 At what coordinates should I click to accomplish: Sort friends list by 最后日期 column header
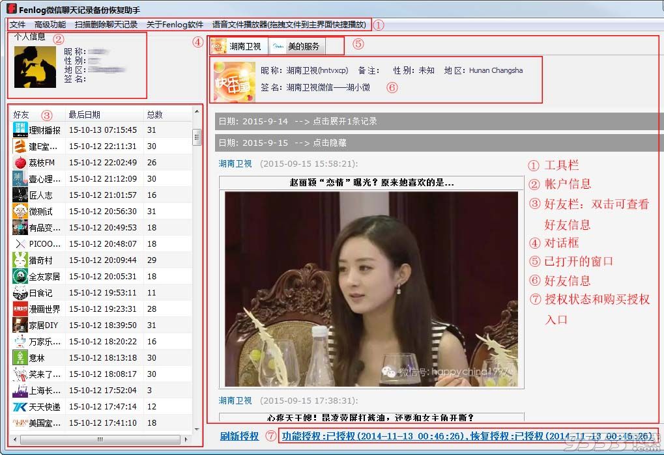(85, 115)
